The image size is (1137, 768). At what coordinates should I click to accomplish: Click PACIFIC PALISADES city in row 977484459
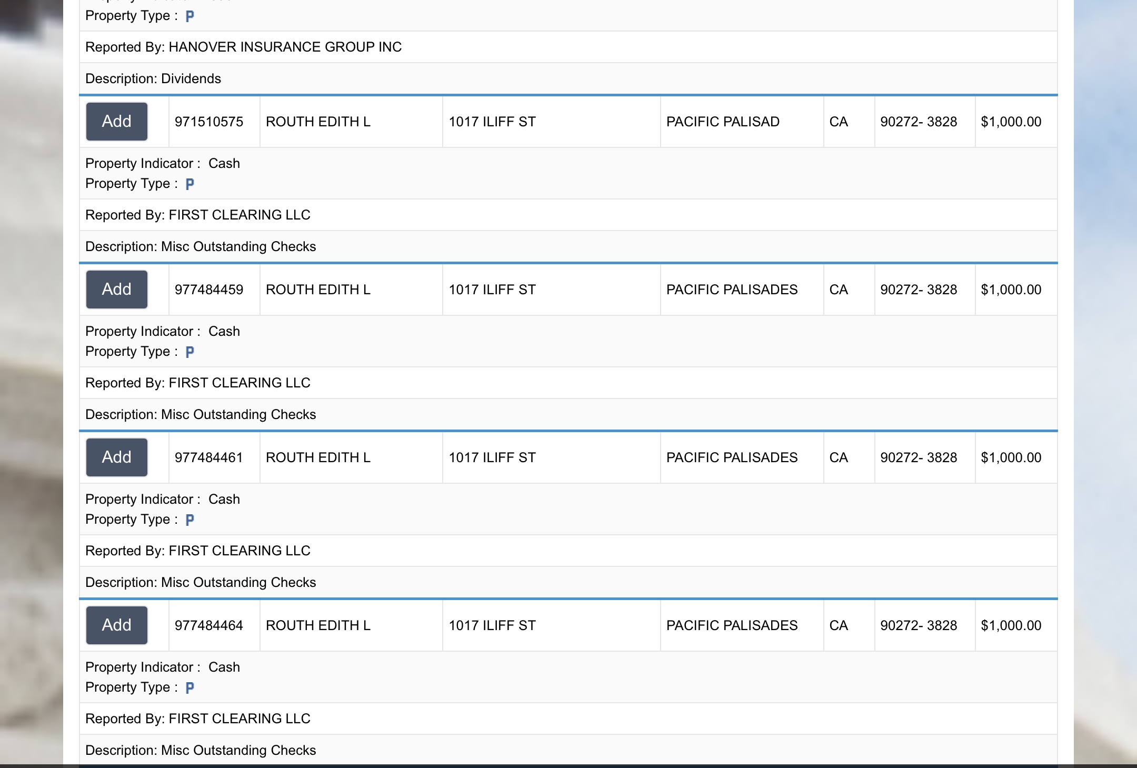click(732, 290)
